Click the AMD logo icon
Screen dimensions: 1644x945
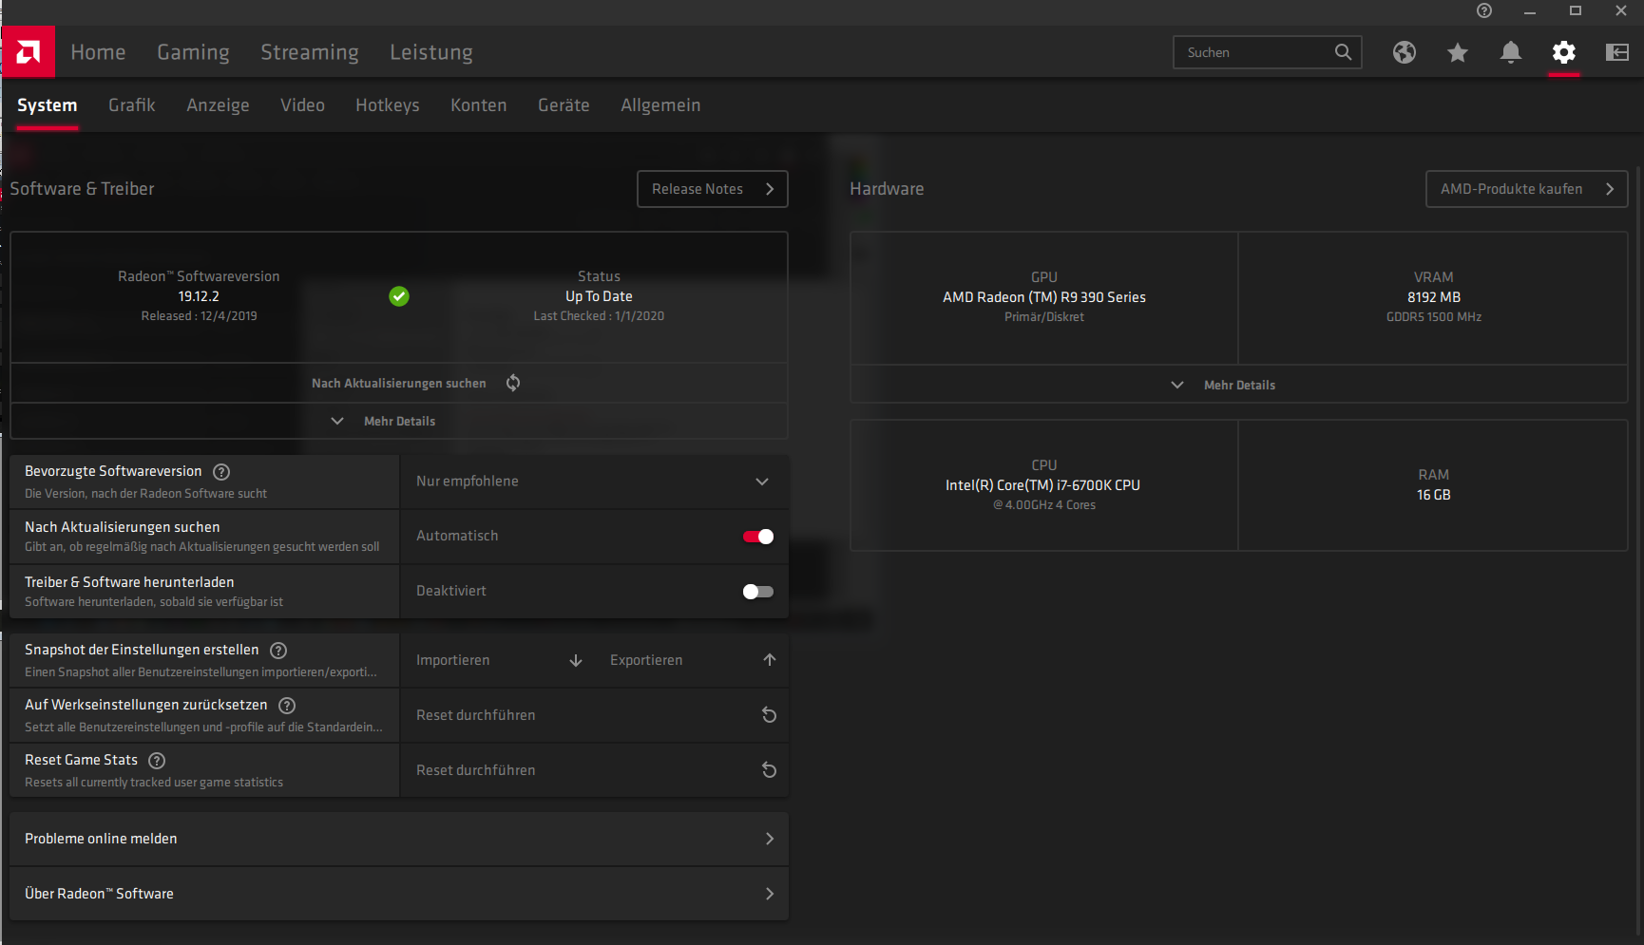[29, 51]
